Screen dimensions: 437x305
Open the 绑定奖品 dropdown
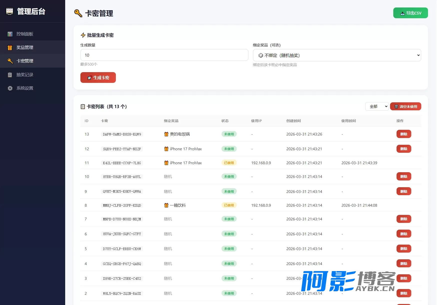point(337,55)
